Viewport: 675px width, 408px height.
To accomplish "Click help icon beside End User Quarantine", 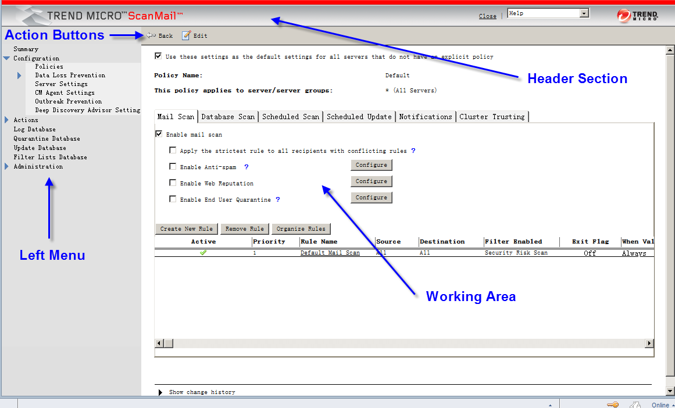I will (278, 199).
